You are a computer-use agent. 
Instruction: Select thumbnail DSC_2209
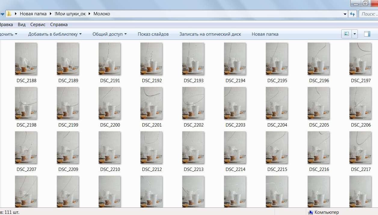68,148
